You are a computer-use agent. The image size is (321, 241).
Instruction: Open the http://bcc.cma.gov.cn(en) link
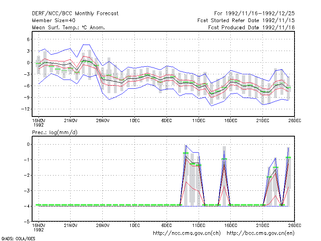coord(260,233)
